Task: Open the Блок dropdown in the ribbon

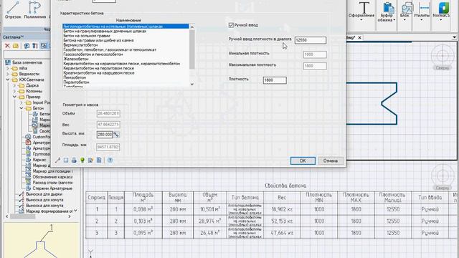Action: coord(405,11)
